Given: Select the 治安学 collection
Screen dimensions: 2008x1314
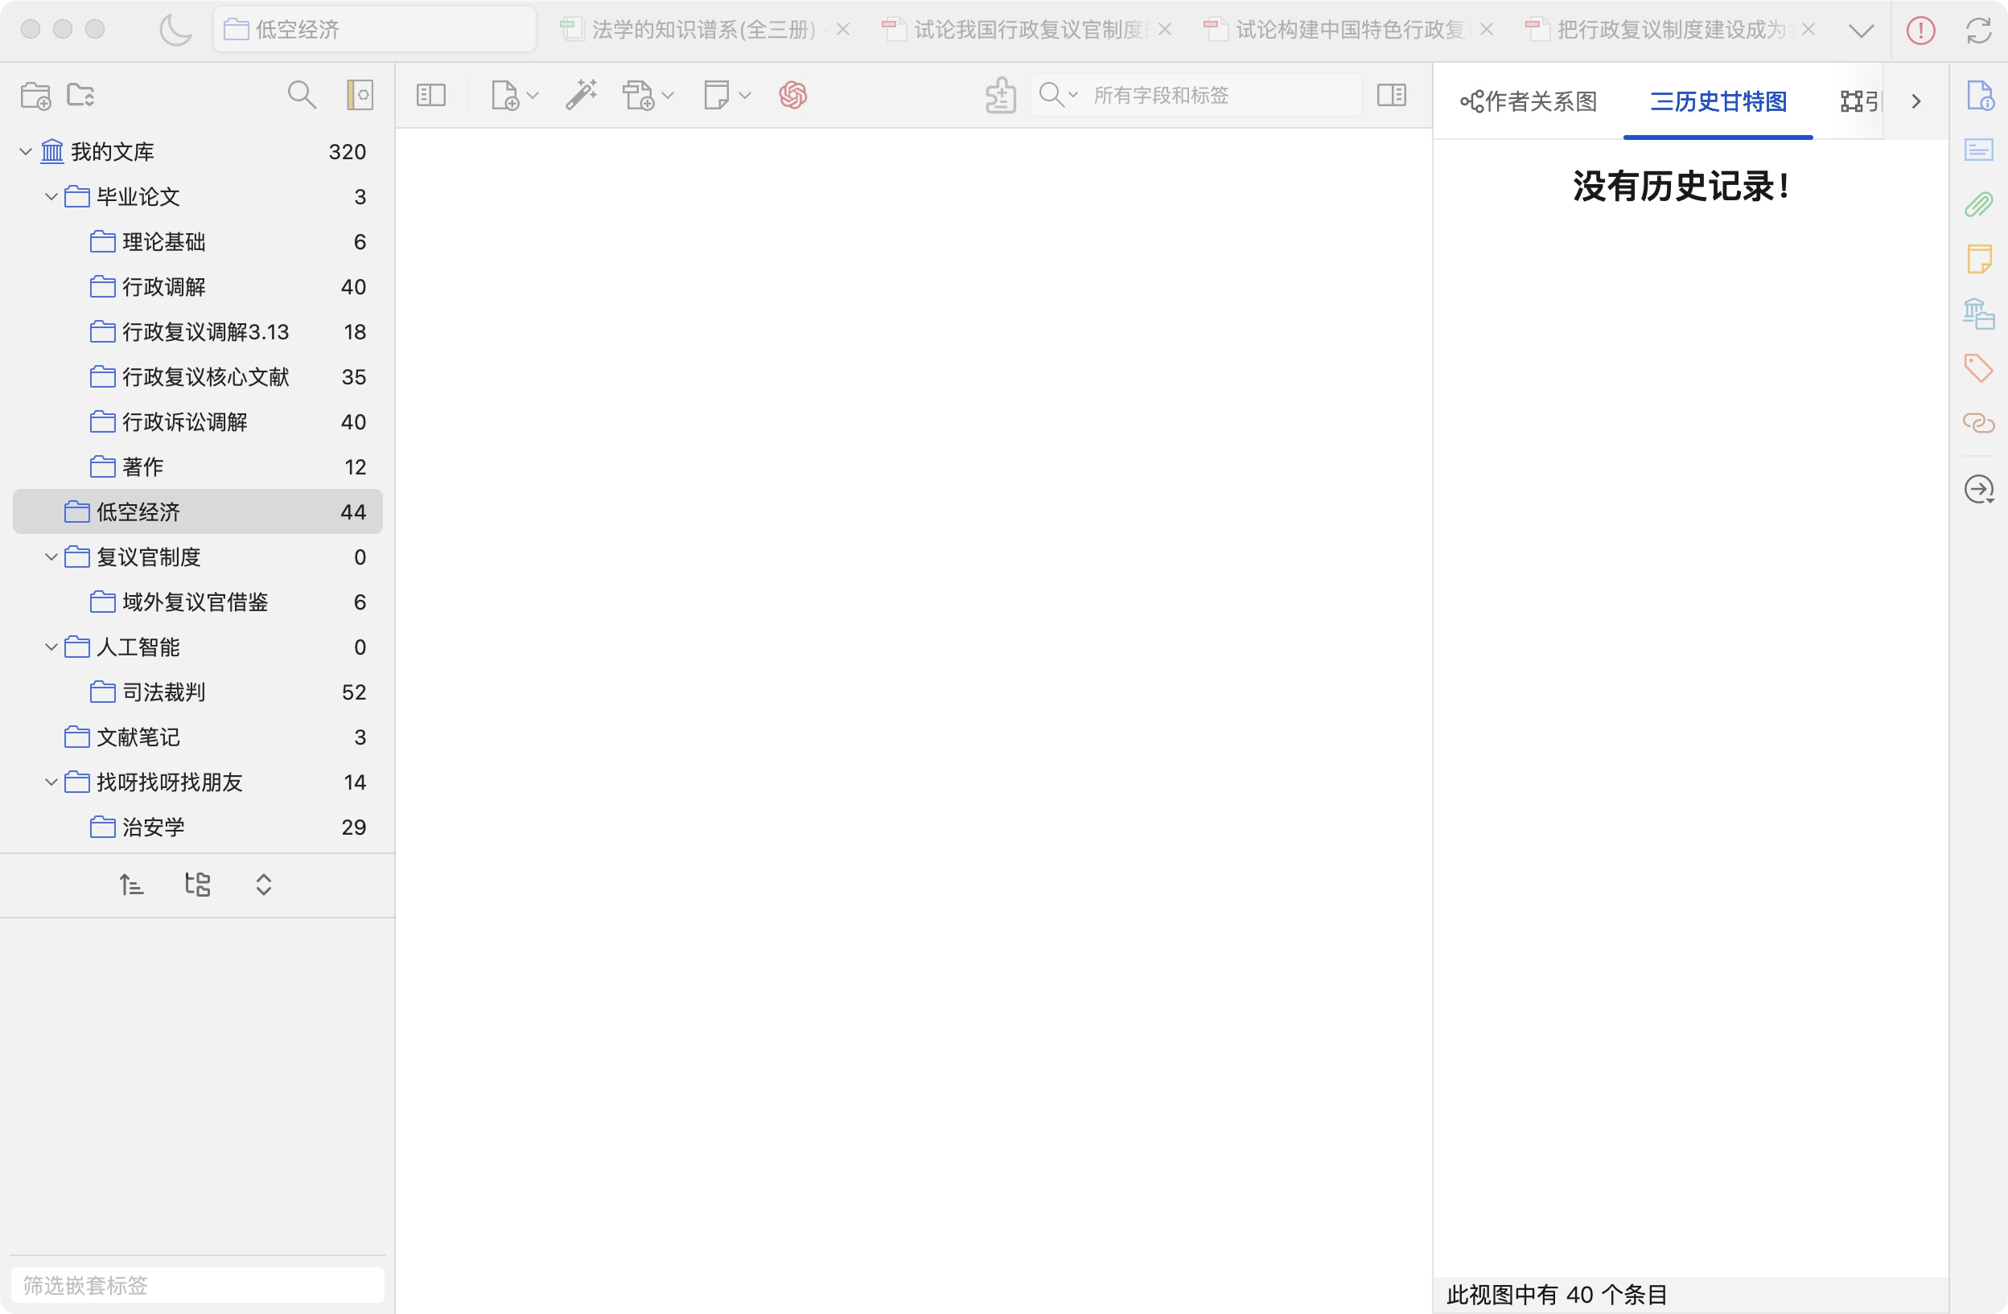Looking at the screenshot, I should point(197,827).
